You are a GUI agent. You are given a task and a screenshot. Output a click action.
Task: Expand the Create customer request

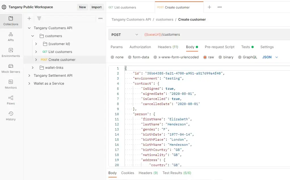tap(36, 60)
